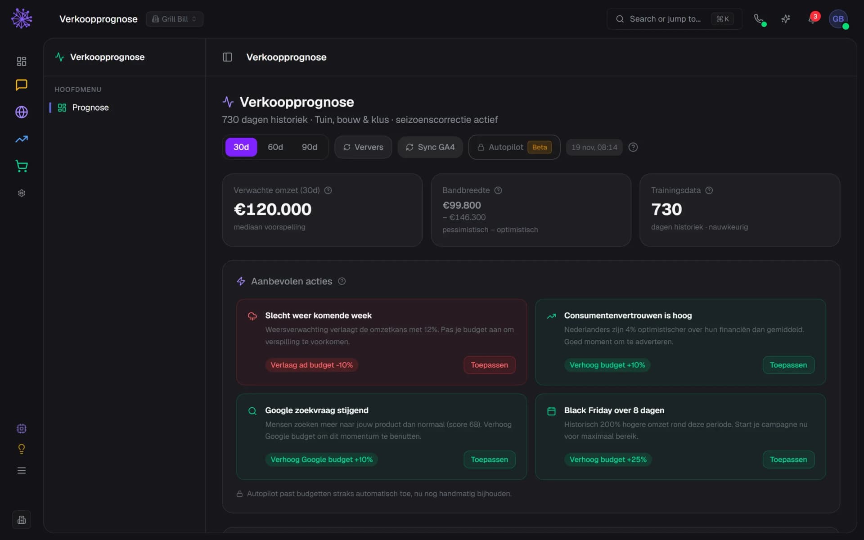The height and width of the screenshot is (540, 864).
Task: Open the Grill Bill store switcher dropdown
Action: pos(175,19)
